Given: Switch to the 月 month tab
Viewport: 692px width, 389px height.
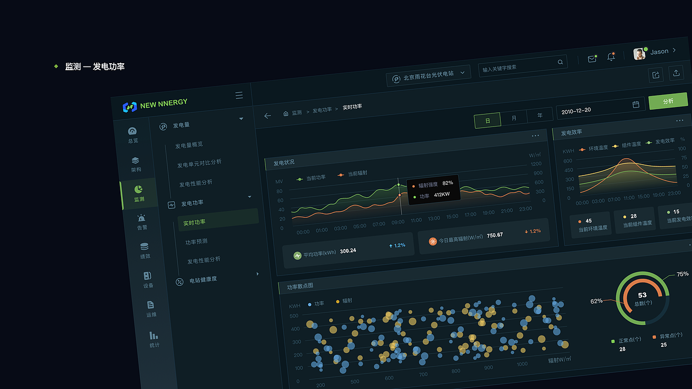Looking at the screenshot, I should 514,118.
